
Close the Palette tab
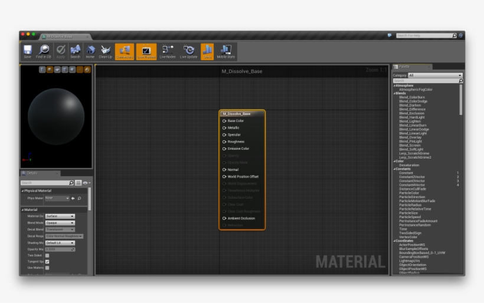(429, 67)
